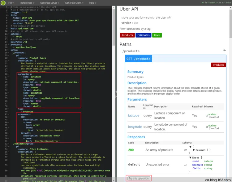Screen dimensions: 232x182
Task: Click the Try this operation button
Action: click(139, 179)
